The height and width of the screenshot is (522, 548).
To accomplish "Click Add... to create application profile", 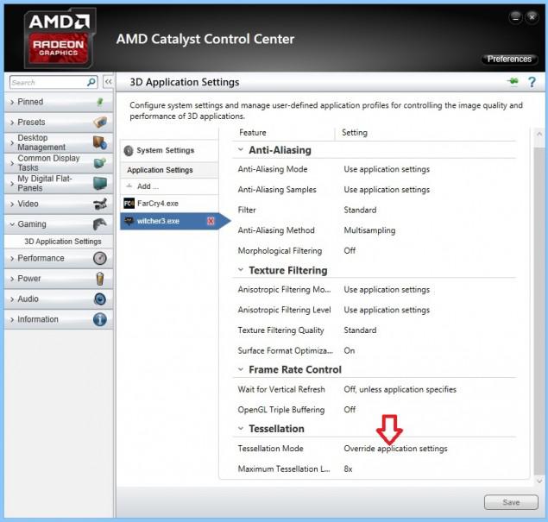I will click(148, 186).
